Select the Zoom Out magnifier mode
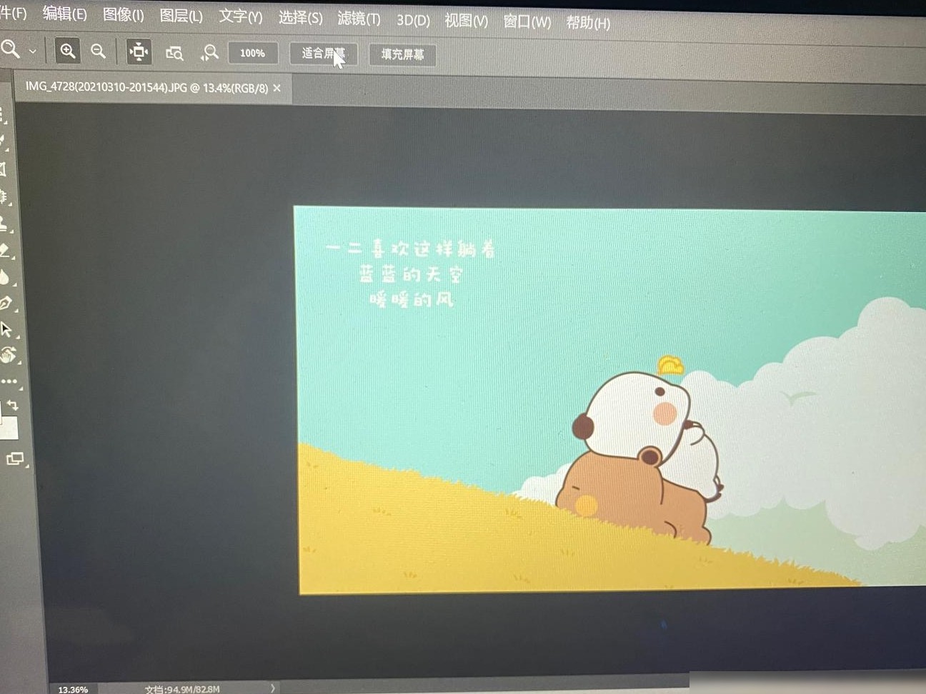 99,51
